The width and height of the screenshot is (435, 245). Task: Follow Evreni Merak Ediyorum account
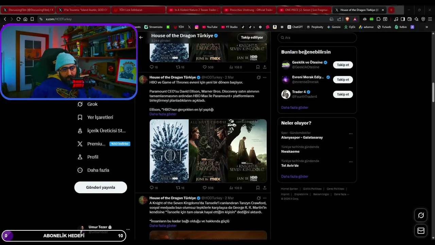tap(343, 80)
